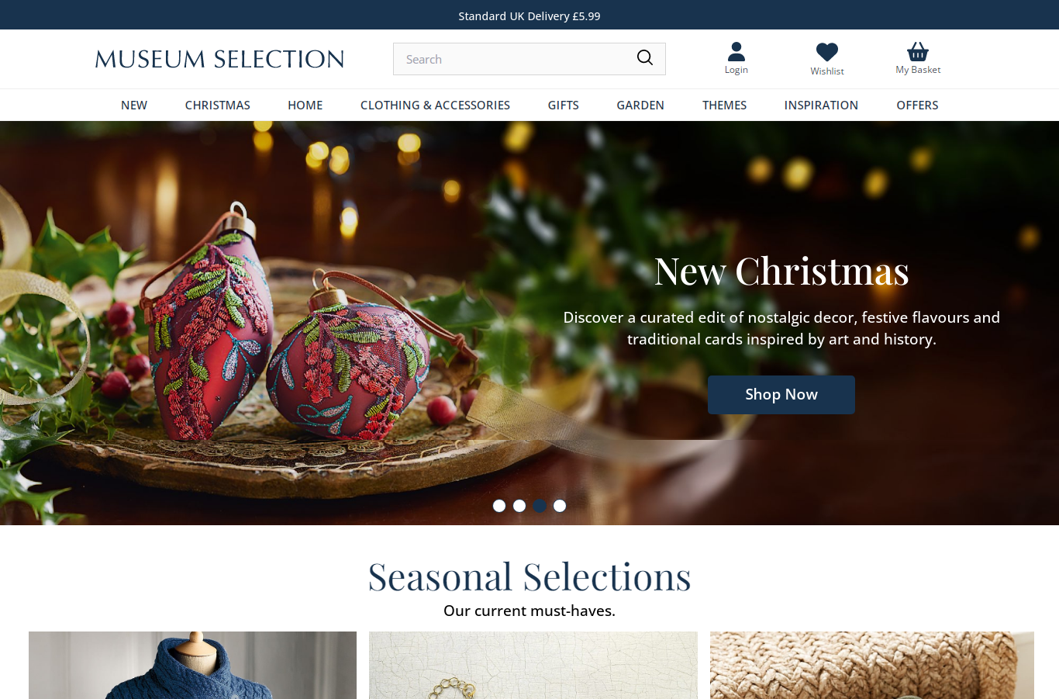
Task: Select the first carousel slide dot
Action: tap(499, 506)
